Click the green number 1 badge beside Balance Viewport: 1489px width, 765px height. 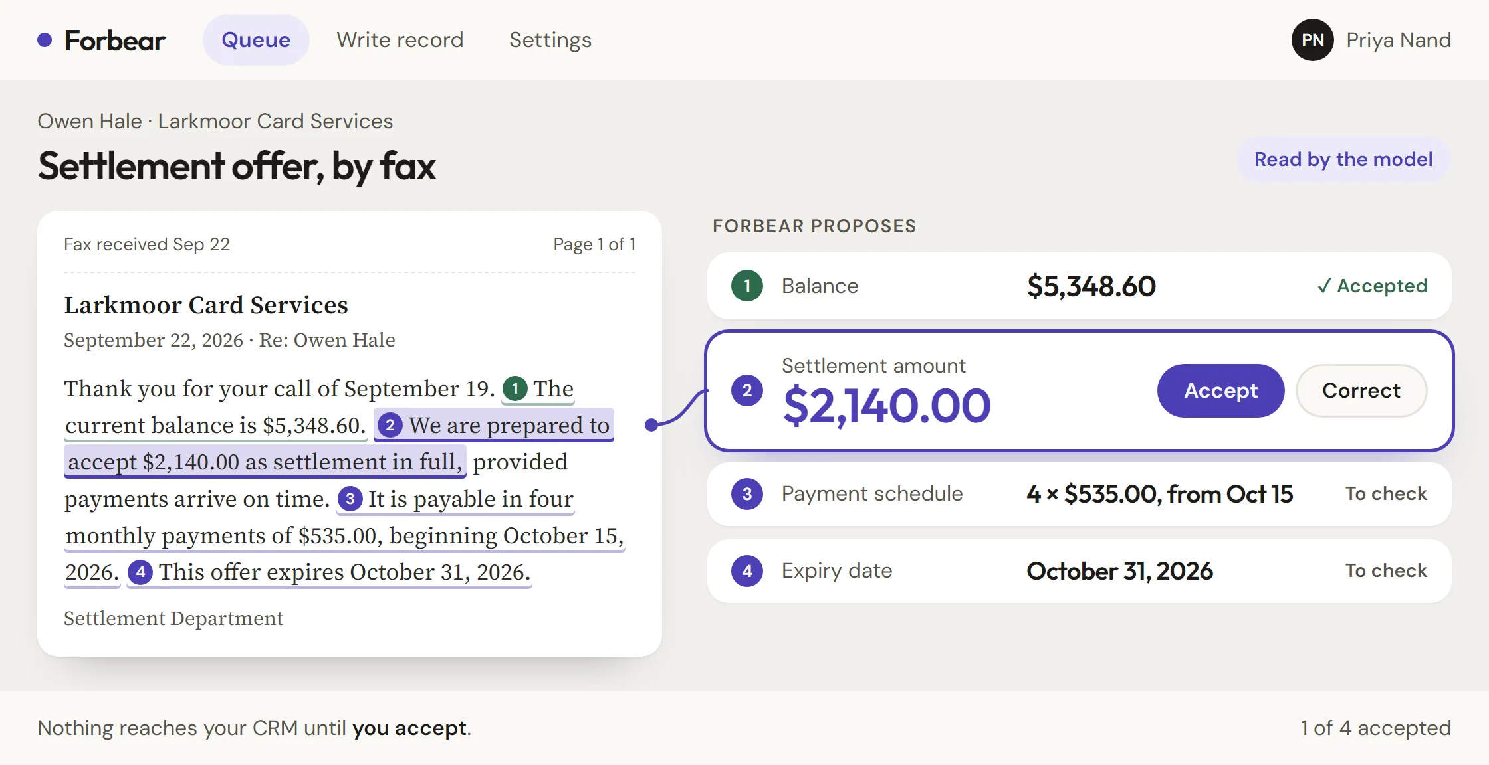coord(747,286)
